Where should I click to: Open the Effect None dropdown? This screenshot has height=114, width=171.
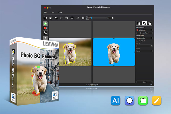pos(144,51)
